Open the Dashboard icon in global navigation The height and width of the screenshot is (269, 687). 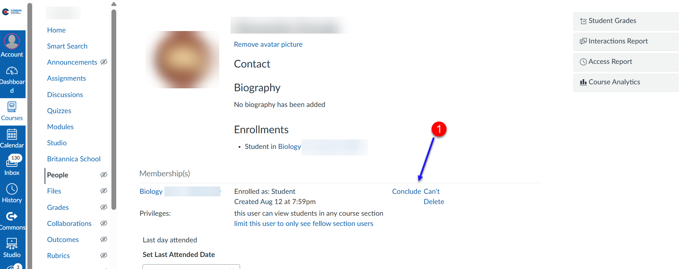point(12,71)
